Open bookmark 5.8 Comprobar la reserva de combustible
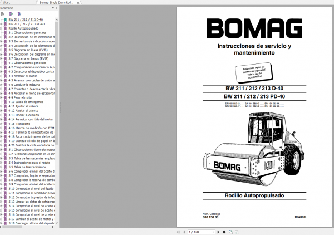Viewport: 334px width, 235px height. click(32, 180)
